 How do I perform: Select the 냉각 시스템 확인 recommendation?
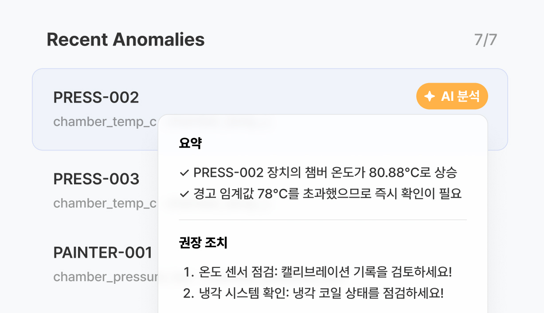tap(321, 293)
